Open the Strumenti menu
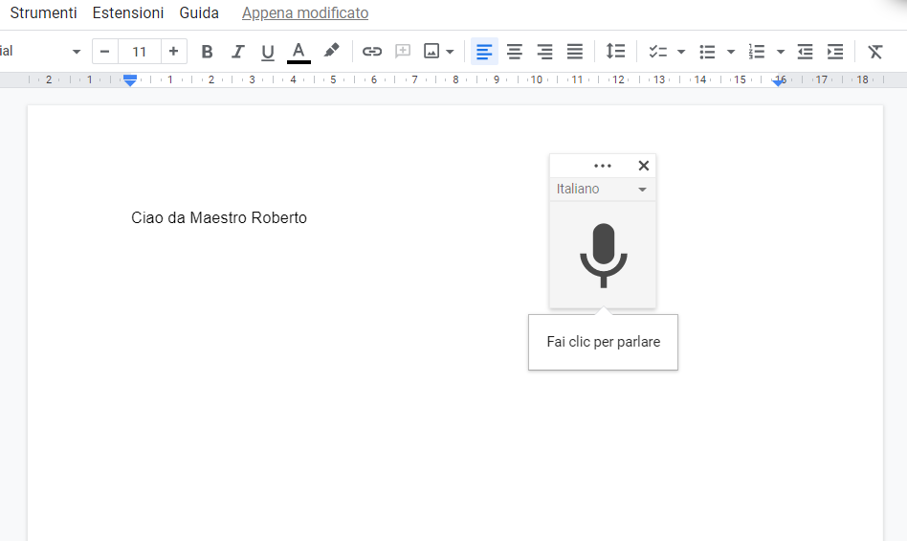The image size is (907, 541). click(43, 12)
